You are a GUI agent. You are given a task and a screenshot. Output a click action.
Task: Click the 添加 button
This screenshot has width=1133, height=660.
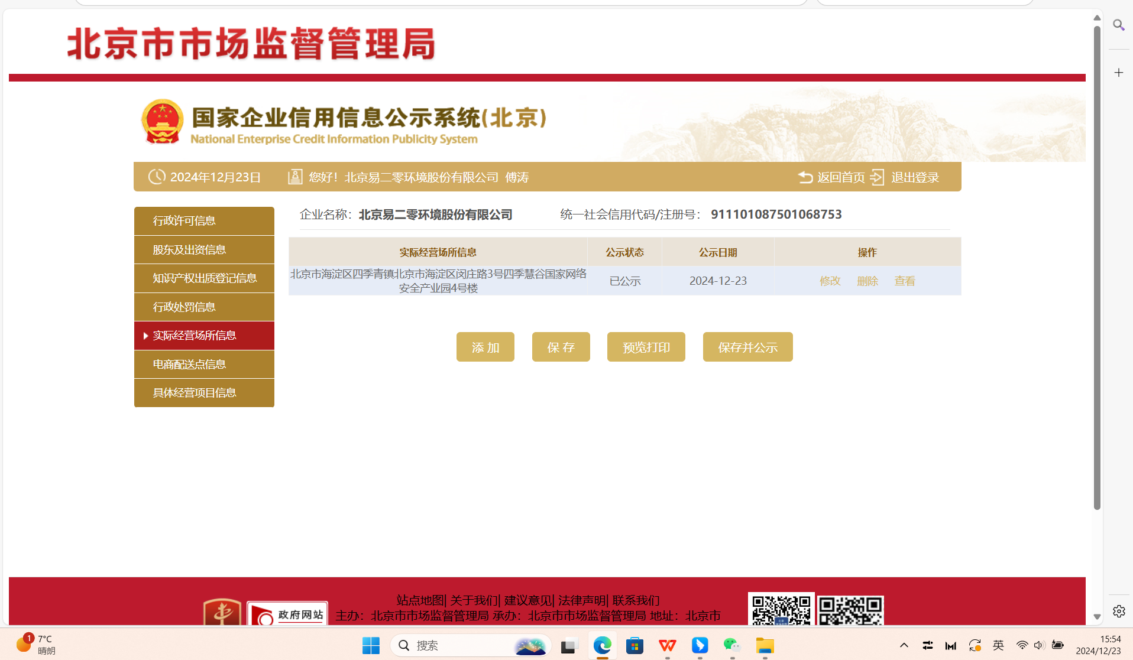pos(485,347)
